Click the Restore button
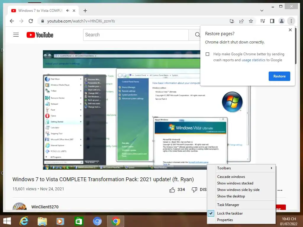This screenshot has height=227, width=303. (x=279, y=76)
